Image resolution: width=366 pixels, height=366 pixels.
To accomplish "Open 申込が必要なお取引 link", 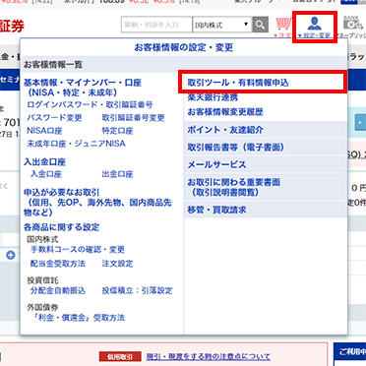I will tap(97, 203).
